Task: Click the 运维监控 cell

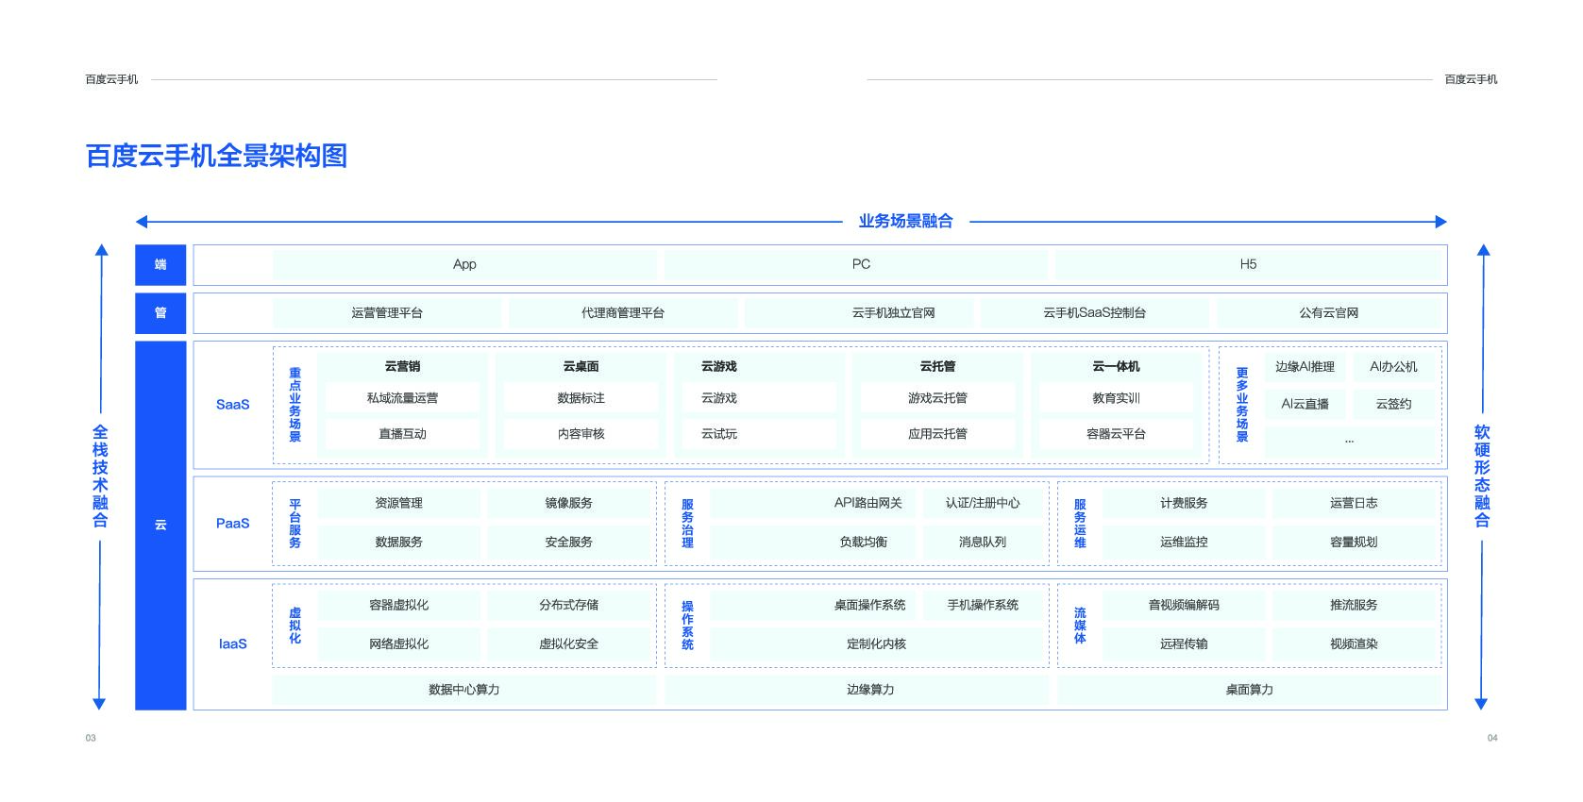Action: click(1184, 542)
